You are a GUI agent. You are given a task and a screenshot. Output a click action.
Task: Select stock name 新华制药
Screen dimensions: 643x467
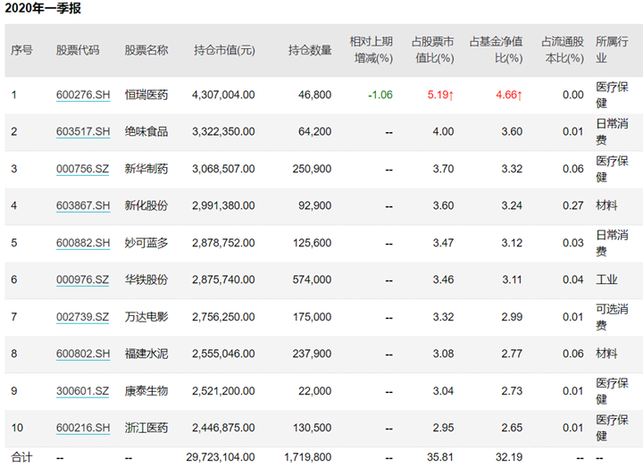[146, 169]
